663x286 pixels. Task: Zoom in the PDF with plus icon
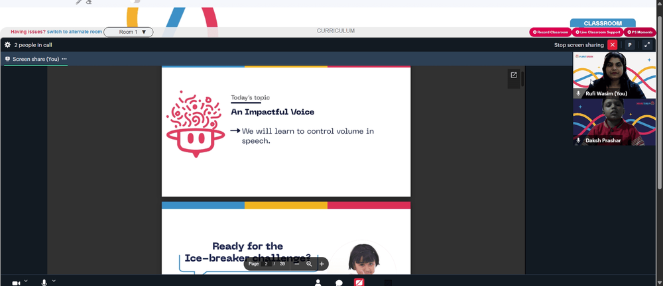click(322, 263)
